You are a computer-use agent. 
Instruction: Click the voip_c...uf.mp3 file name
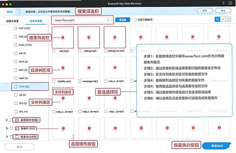(64, 112)
